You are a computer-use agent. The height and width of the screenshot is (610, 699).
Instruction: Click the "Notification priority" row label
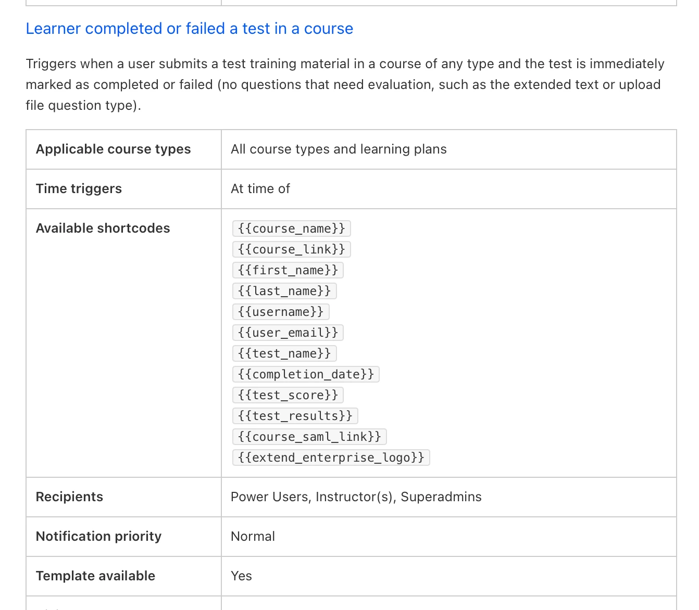click(98, 537)
